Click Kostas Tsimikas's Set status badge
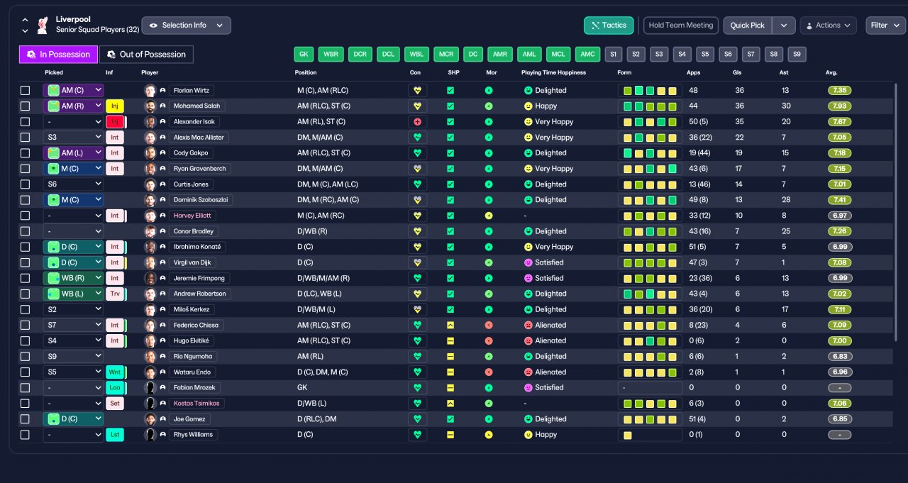 coord(115,404)
